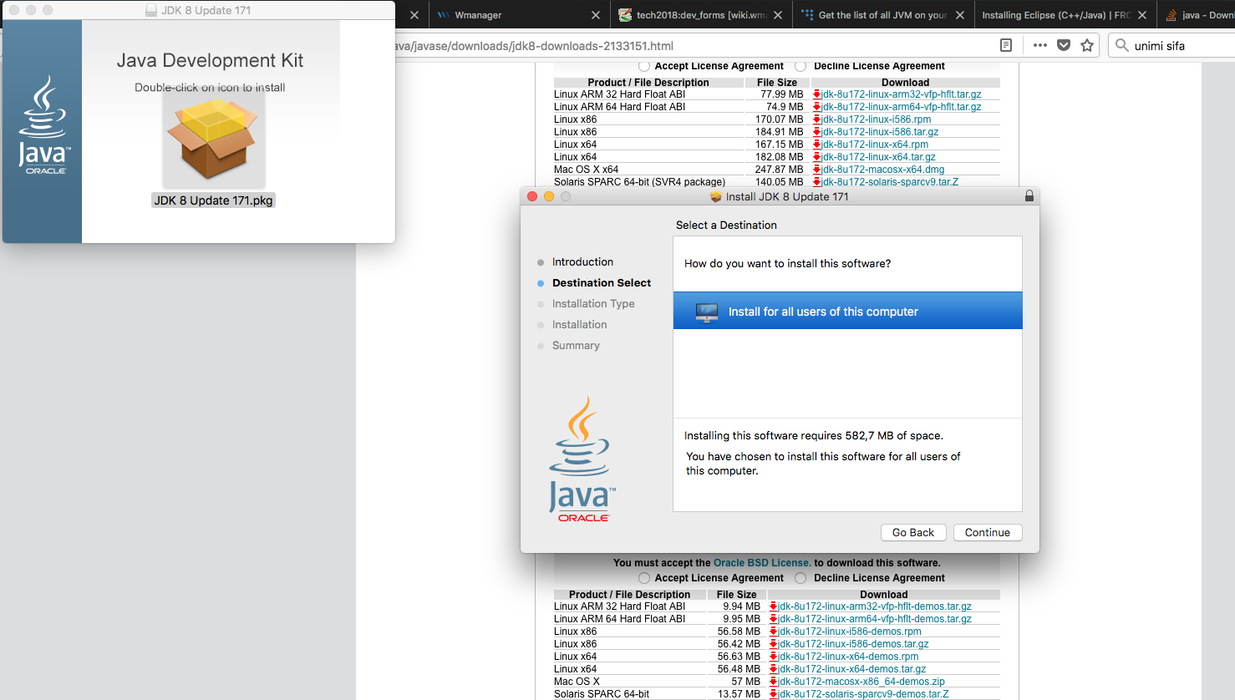1235x700 pixels.
Task: Open the page actions three-dot menu
Action: pyautogui.click(x=1039, y=45)
